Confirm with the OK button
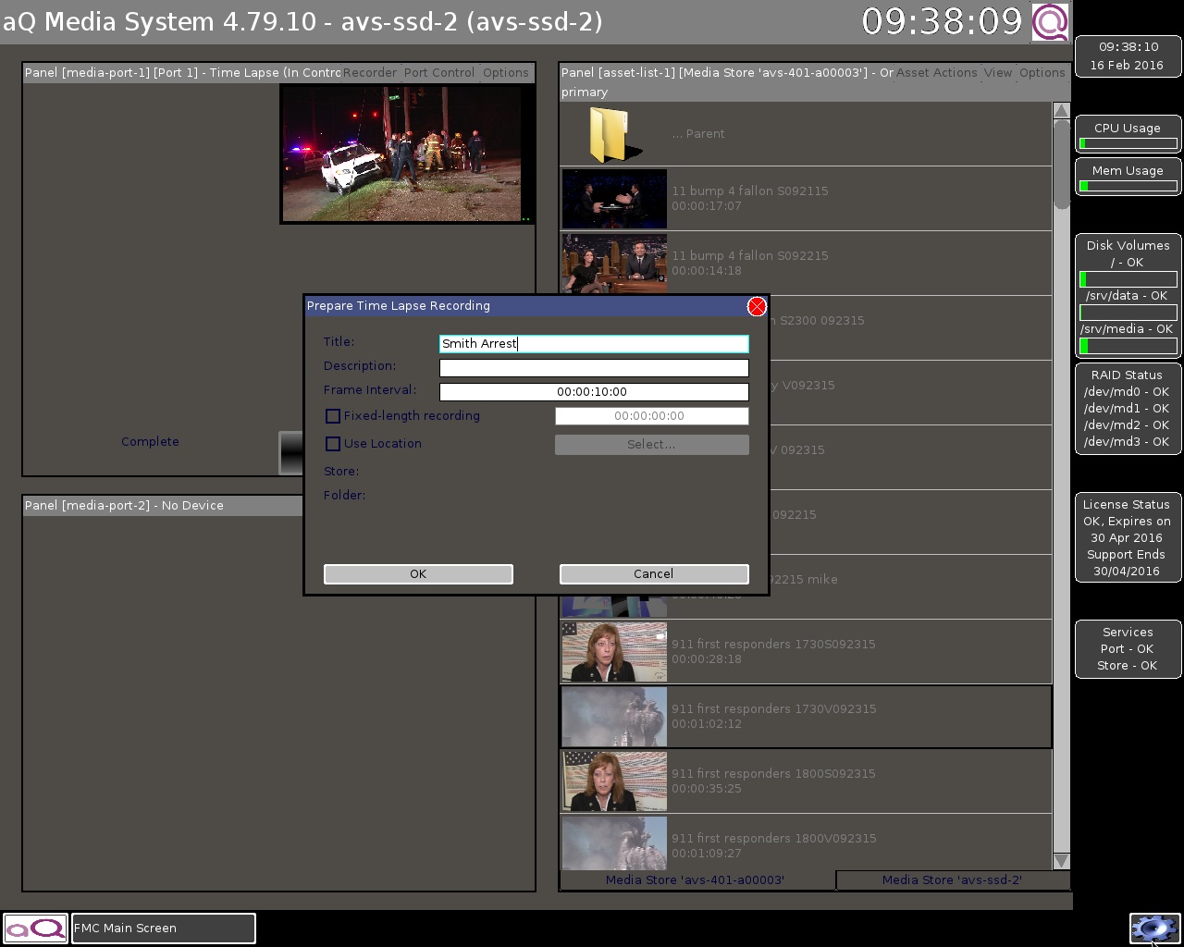1184x947 pixels. [x=418, y=574]
